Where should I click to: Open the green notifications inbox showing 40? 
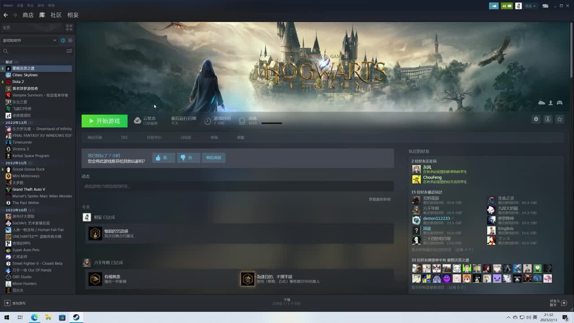click(x=507, y=6)
